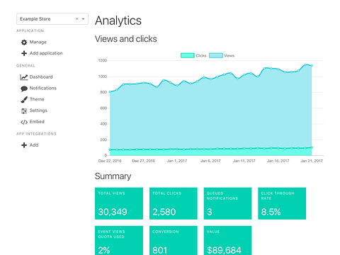
Task: Open the Notifications section
Action: point(43,88)
